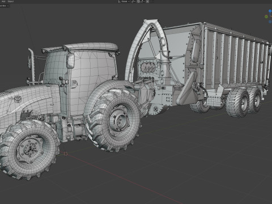Screen dimensions: 272x204
Task: Open the Object menu
Action: tap(11, 1)
